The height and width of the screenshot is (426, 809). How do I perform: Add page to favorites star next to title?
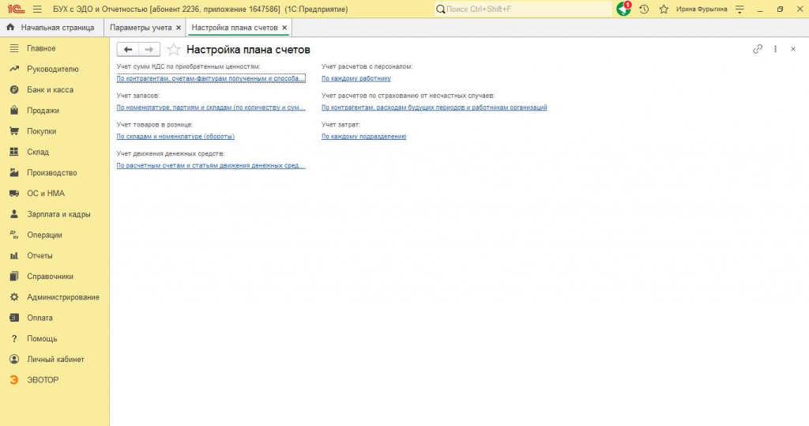click(173, 50)
